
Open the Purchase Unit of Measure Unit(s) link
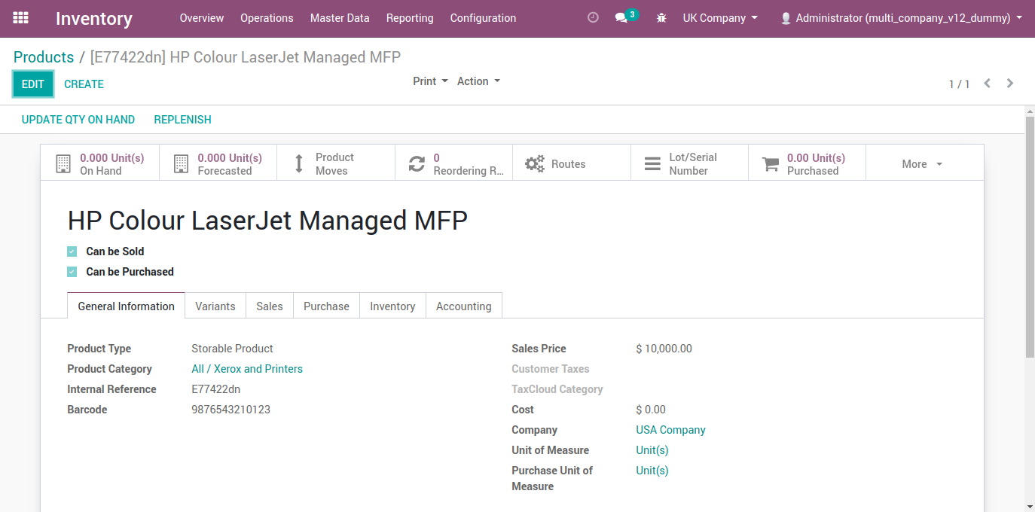[x=652, y=471]
